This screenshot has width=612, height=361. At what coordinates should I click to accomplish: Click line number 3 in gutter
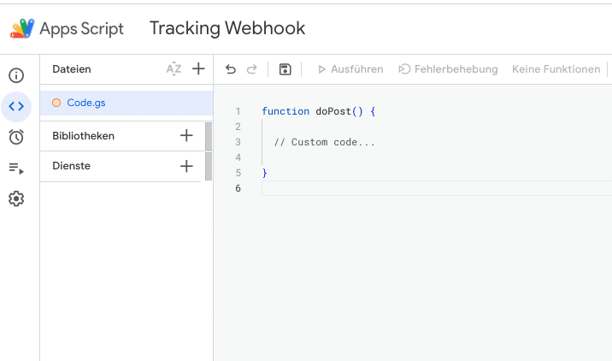pos(238,142)
